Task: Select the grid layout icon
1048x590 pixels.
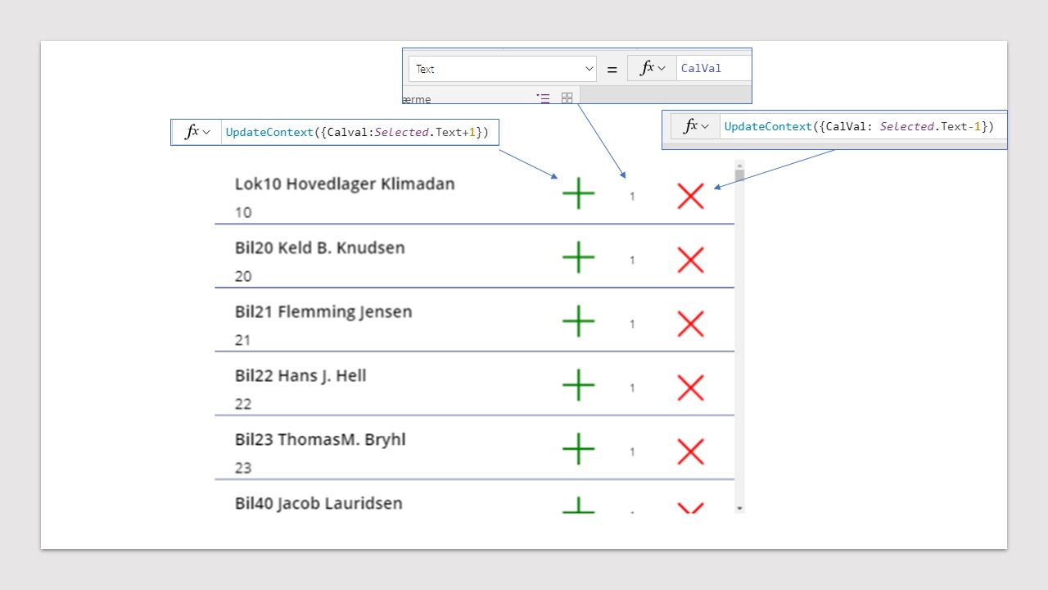Action: coord(567,98)
